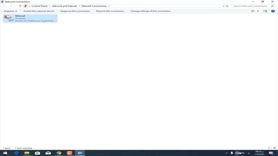This screenshot has width=278, height=156.
Task: Click the Forward navigation arrow
Action: pyautogui.click(x=10, y=6)
